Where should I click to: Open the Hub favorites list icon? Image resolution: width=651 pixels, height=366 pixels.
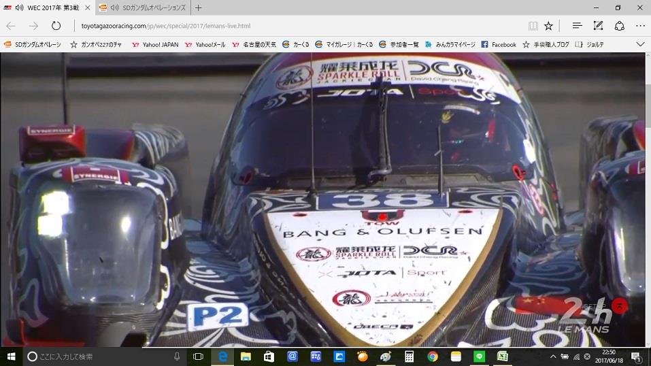[577, 26]
